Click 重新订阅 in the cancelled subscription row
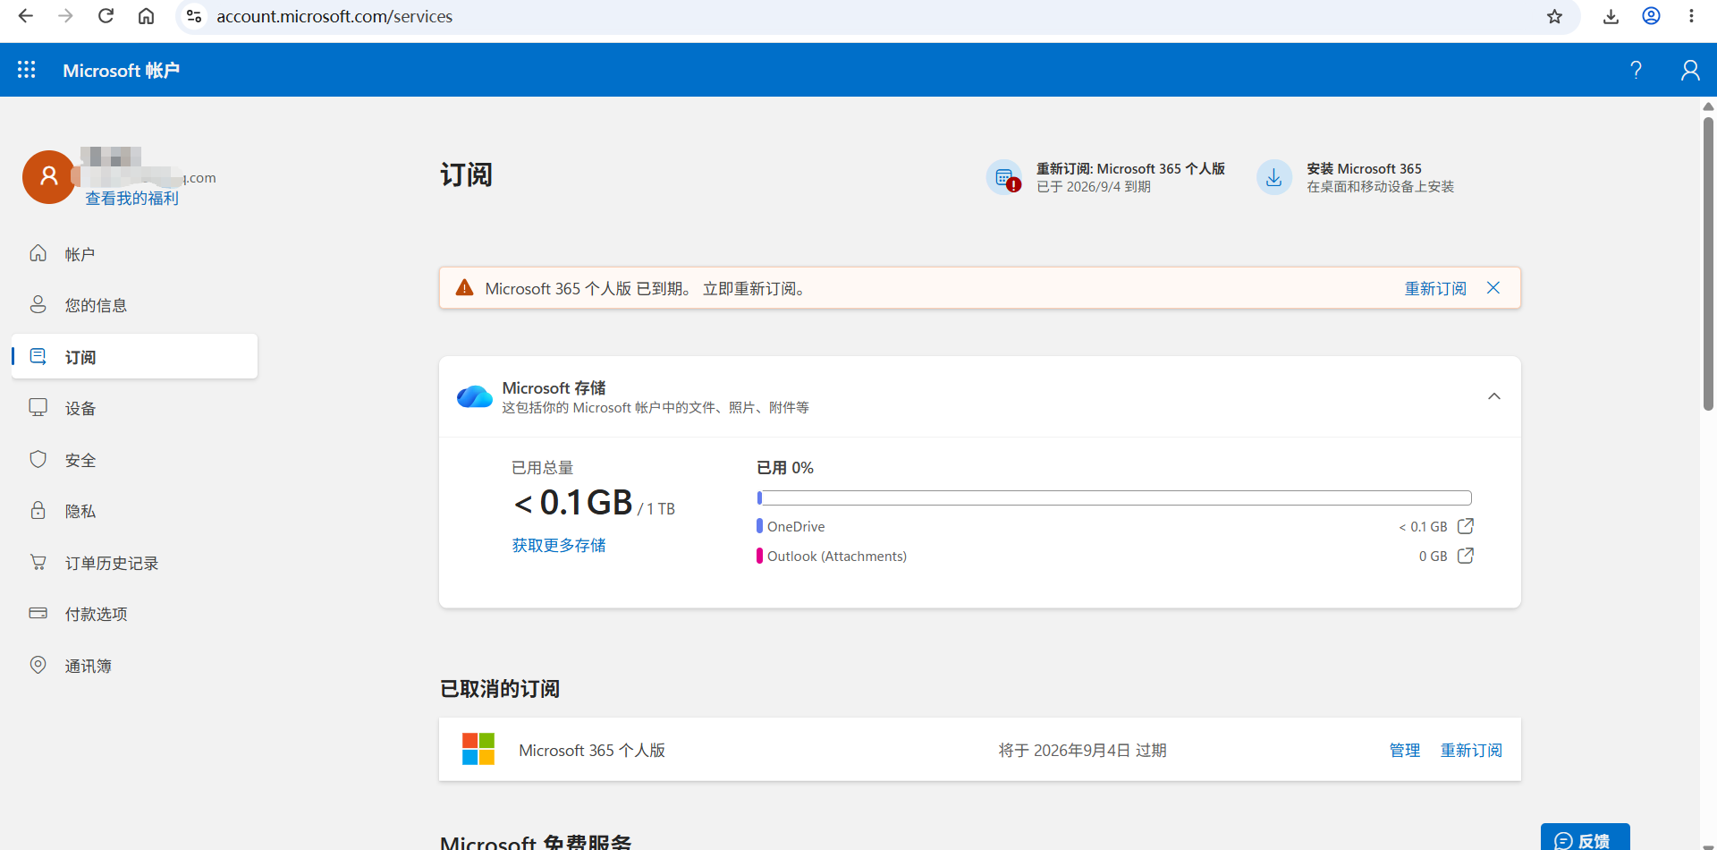The width and height of the screenshot is (1717, 850). (x=1471, y=750)
